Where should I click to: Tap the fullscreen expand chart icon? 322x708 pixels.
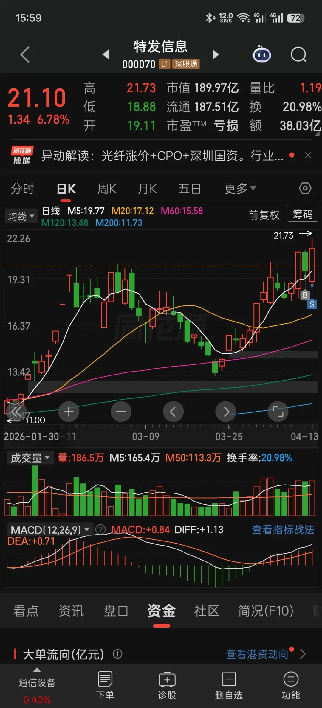point(278,412)
